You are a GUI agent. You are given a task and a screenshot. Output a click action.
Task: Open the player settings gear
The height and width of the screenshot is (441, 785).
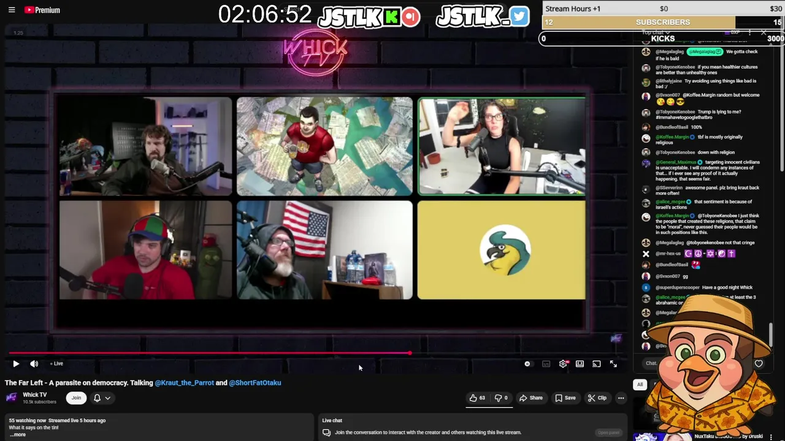click(x=563, y=364)
